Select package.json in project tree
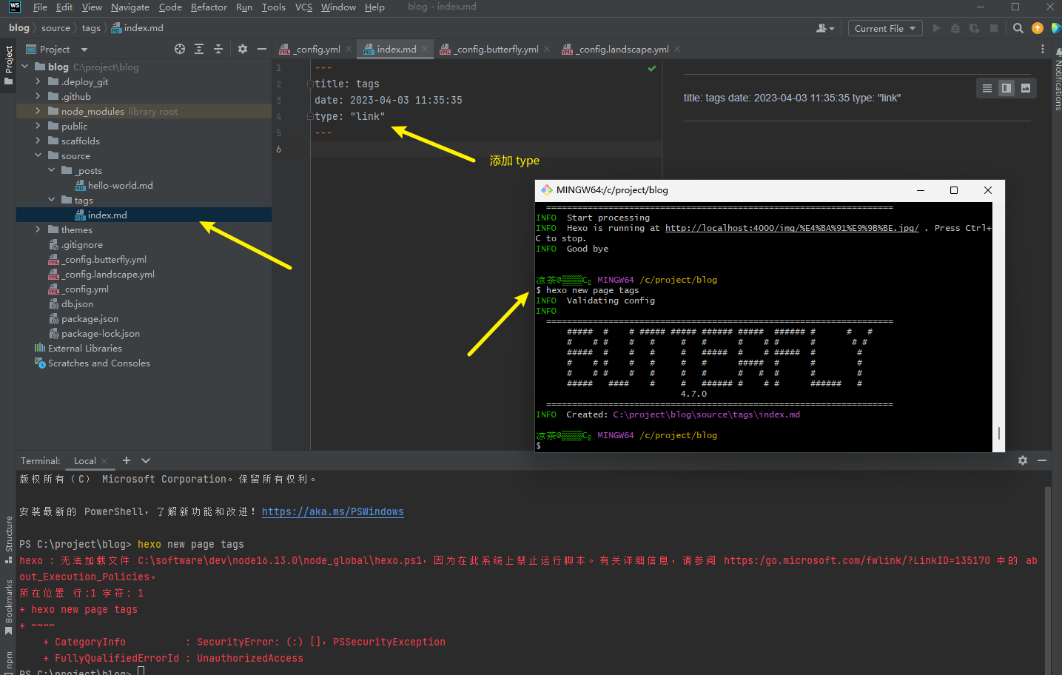The image size is (1062, 675). point(90,318)
